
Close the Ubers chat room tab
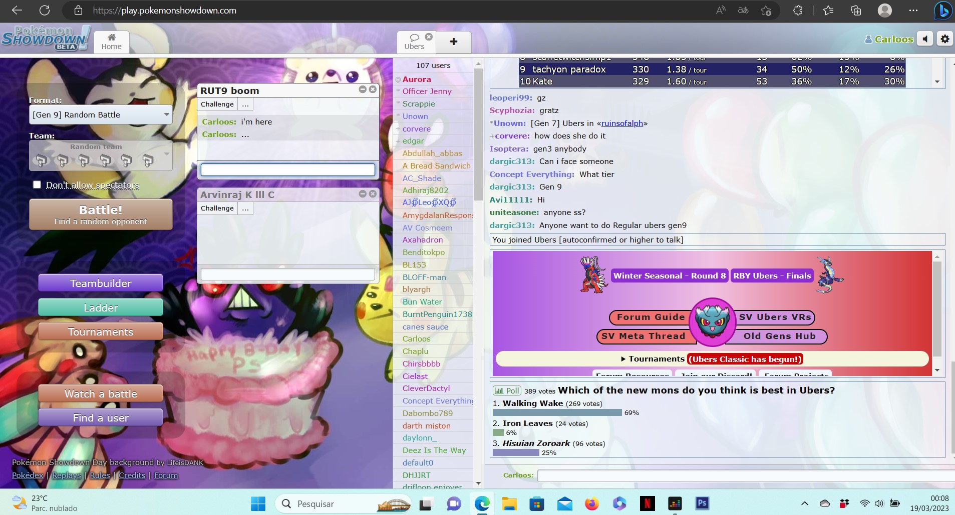pos(429,36)
